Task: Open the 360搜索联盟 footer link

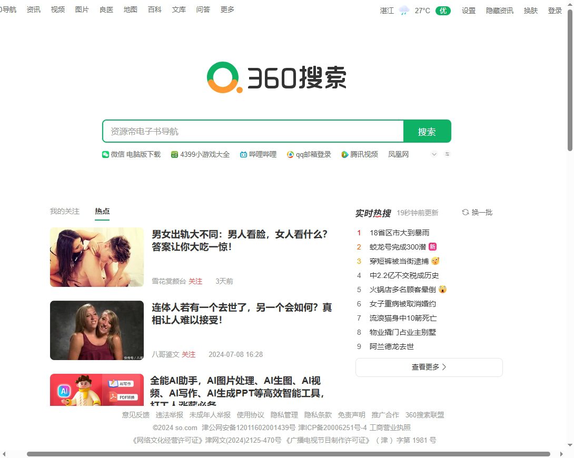Action: coord(424,415)
